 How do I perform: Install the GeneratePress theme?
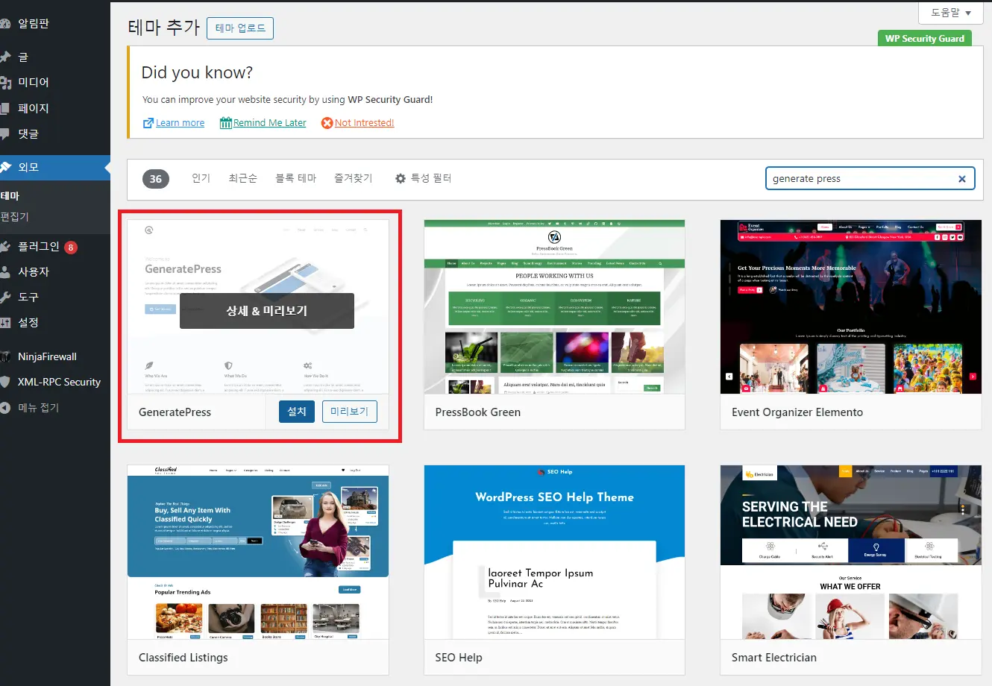pyautogui.click(x=297, y=412)
